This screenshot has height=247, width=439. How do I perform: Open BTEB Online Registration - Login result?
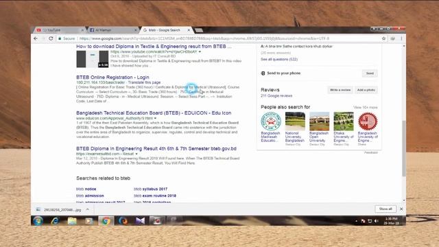(112, 78)
